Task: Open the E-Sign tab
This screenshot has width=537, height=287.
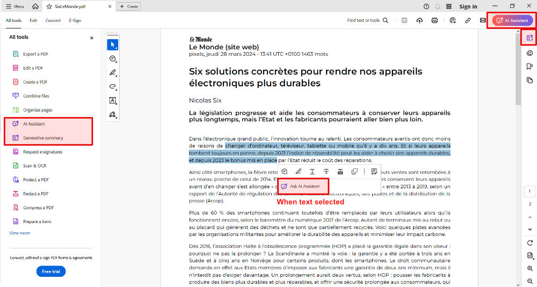Action: 75,20
